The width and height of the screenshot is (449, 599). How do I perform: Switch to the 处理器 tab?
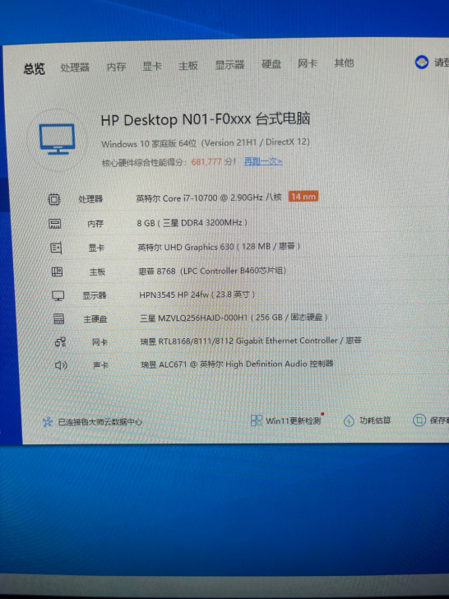pos(75,67)
